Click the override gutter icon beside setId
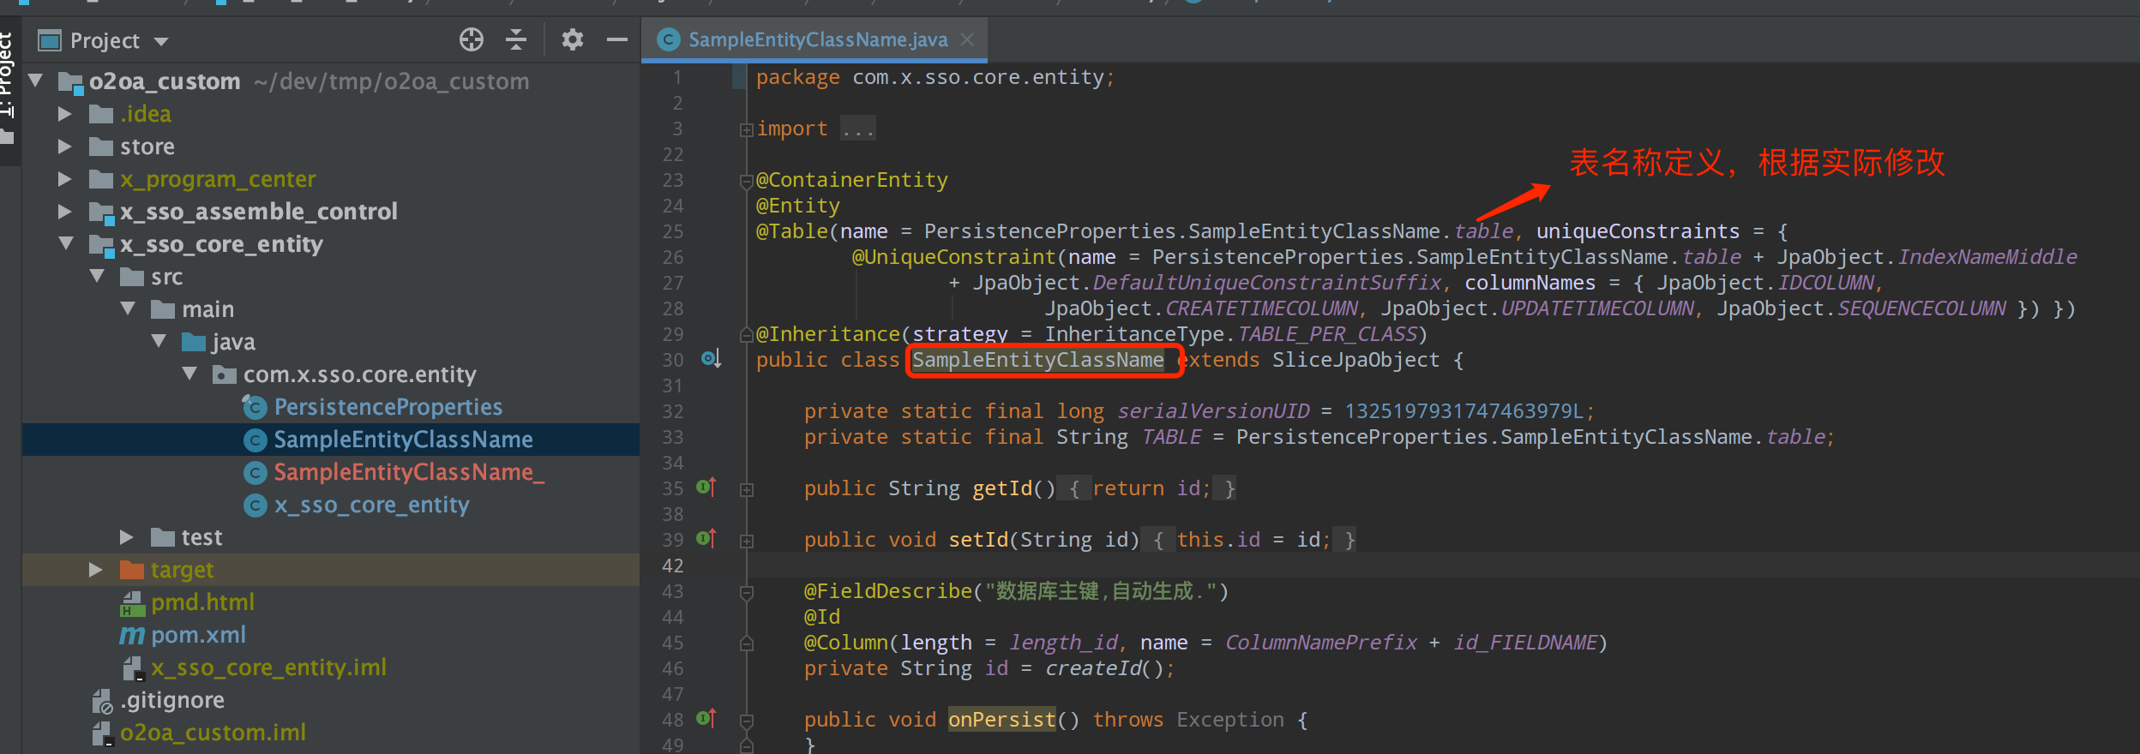 706,538
